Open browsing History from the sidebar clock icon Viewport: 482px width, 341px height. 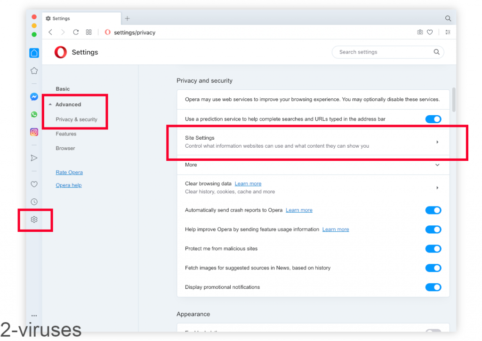[x=34, y=201]
